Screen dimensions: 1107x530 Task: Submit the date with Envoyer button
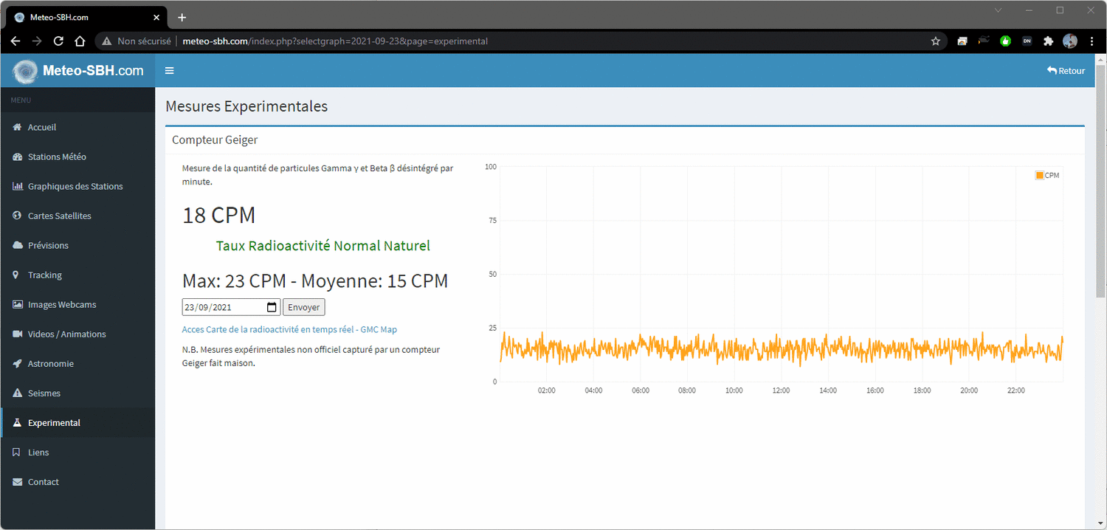[303, 307]
